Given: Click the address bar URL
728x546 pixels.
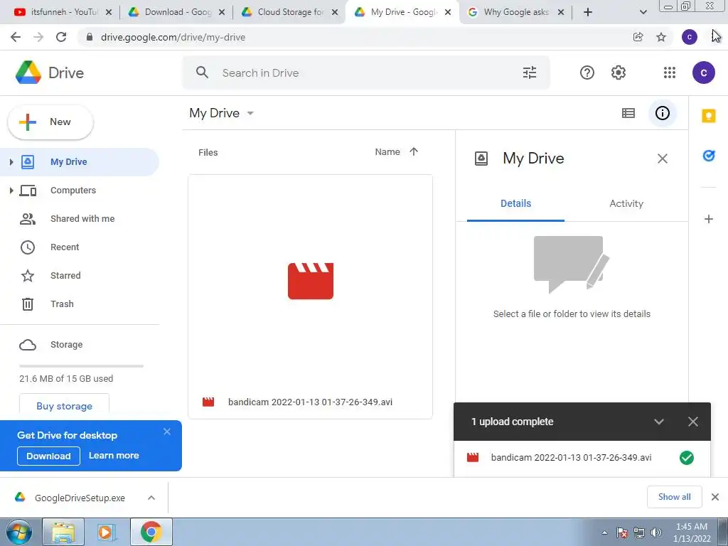Looking at the screenshot, I should 173,37.
